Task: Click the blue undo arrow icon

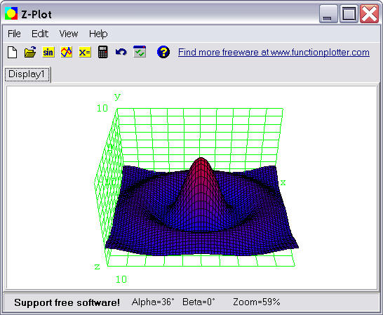Action: click(x=121, y=52)
